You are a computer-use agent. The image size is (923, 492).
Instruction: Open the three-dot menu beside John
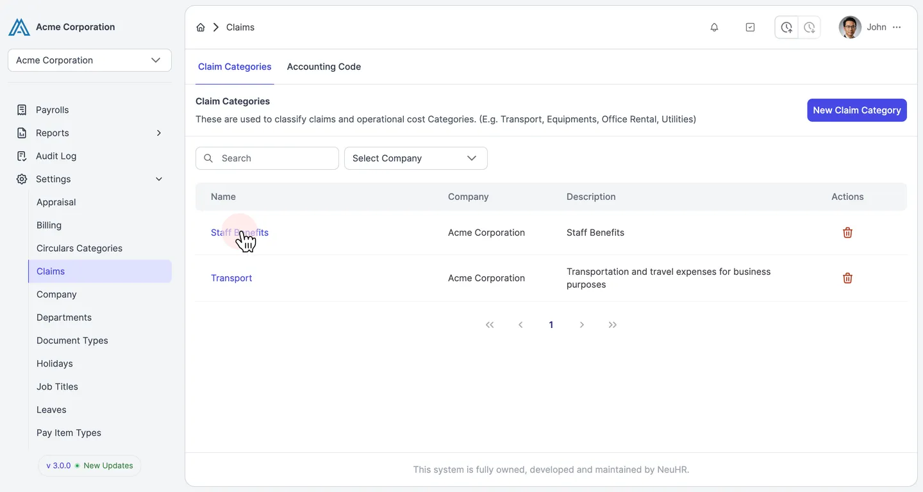[897, 28]
